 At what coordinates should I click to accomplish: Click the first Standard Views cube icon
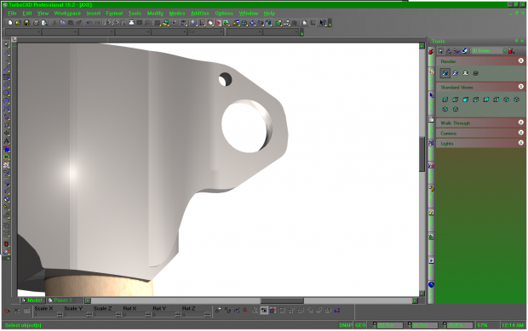445,100
